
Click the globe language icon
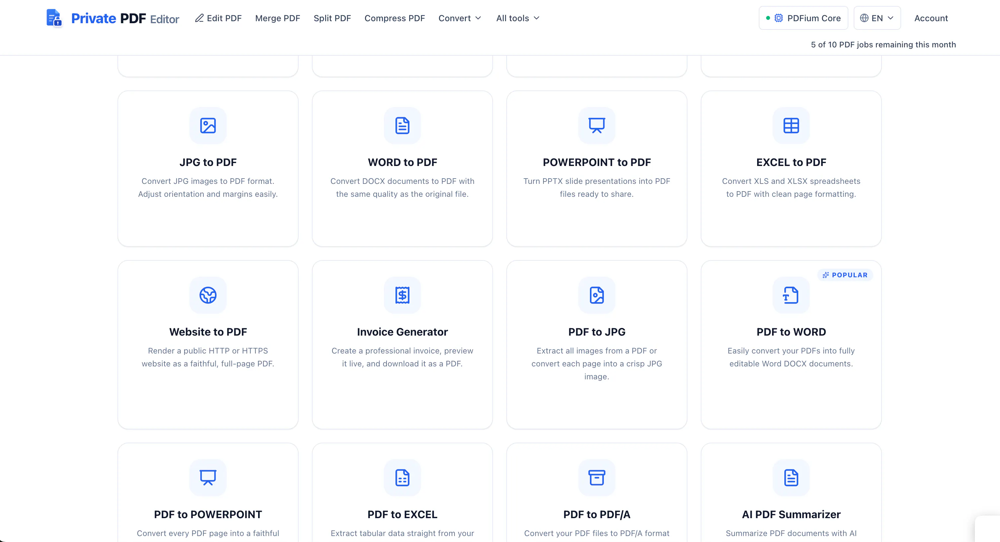pos(864,18)
